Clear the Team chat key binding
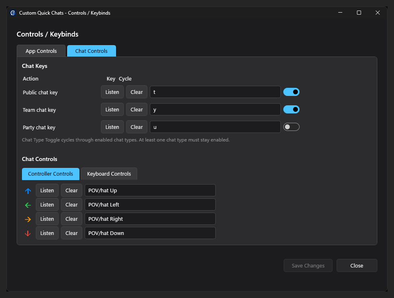The width and height of the screenshot is (394, 298). (x=137, y=109)
